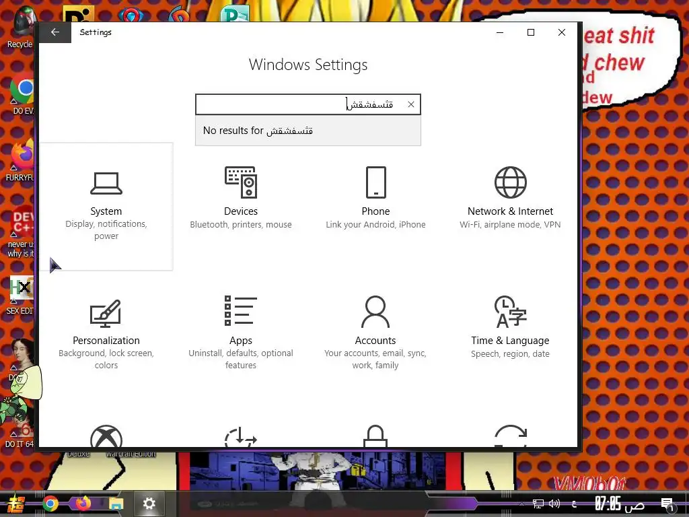
Task: Click inside the Settings search field
Action: point(307,104)
